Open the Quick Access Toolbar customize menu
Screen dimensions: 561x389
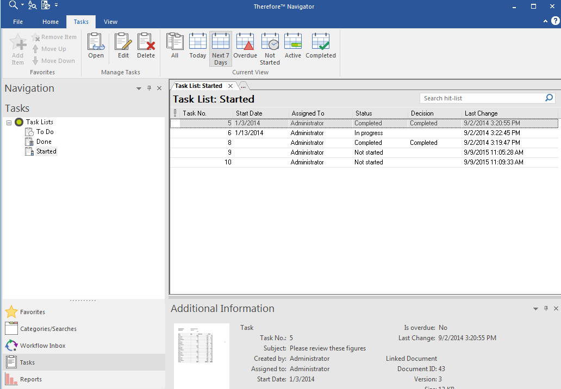point(56,4)
